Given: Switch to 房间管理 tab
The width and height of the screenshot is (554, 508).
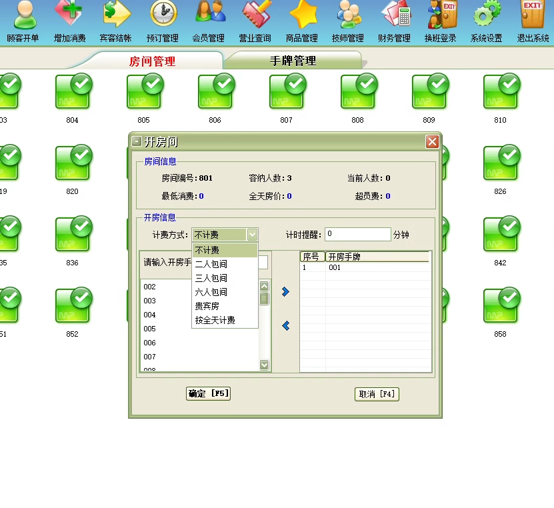Looking at the screenshot, I should point(152,61).
